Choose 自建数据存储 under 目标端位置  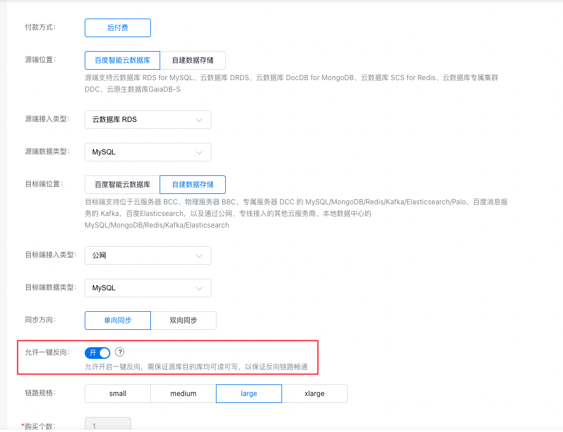tap(192, 185)
